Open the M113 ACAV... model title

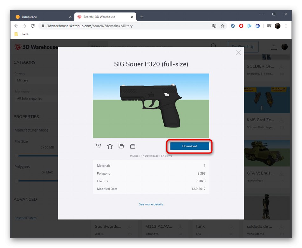pyautogui.click(x=159, y=226)
